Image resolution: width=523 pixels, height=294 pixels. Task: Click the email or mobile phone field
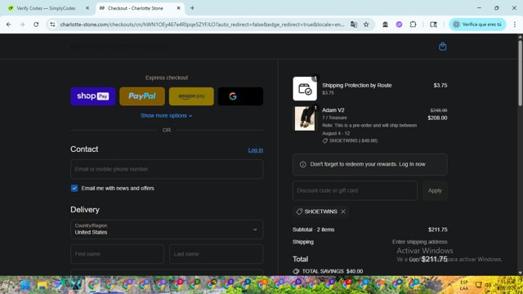pyautogui.click(x=167, y=169)
